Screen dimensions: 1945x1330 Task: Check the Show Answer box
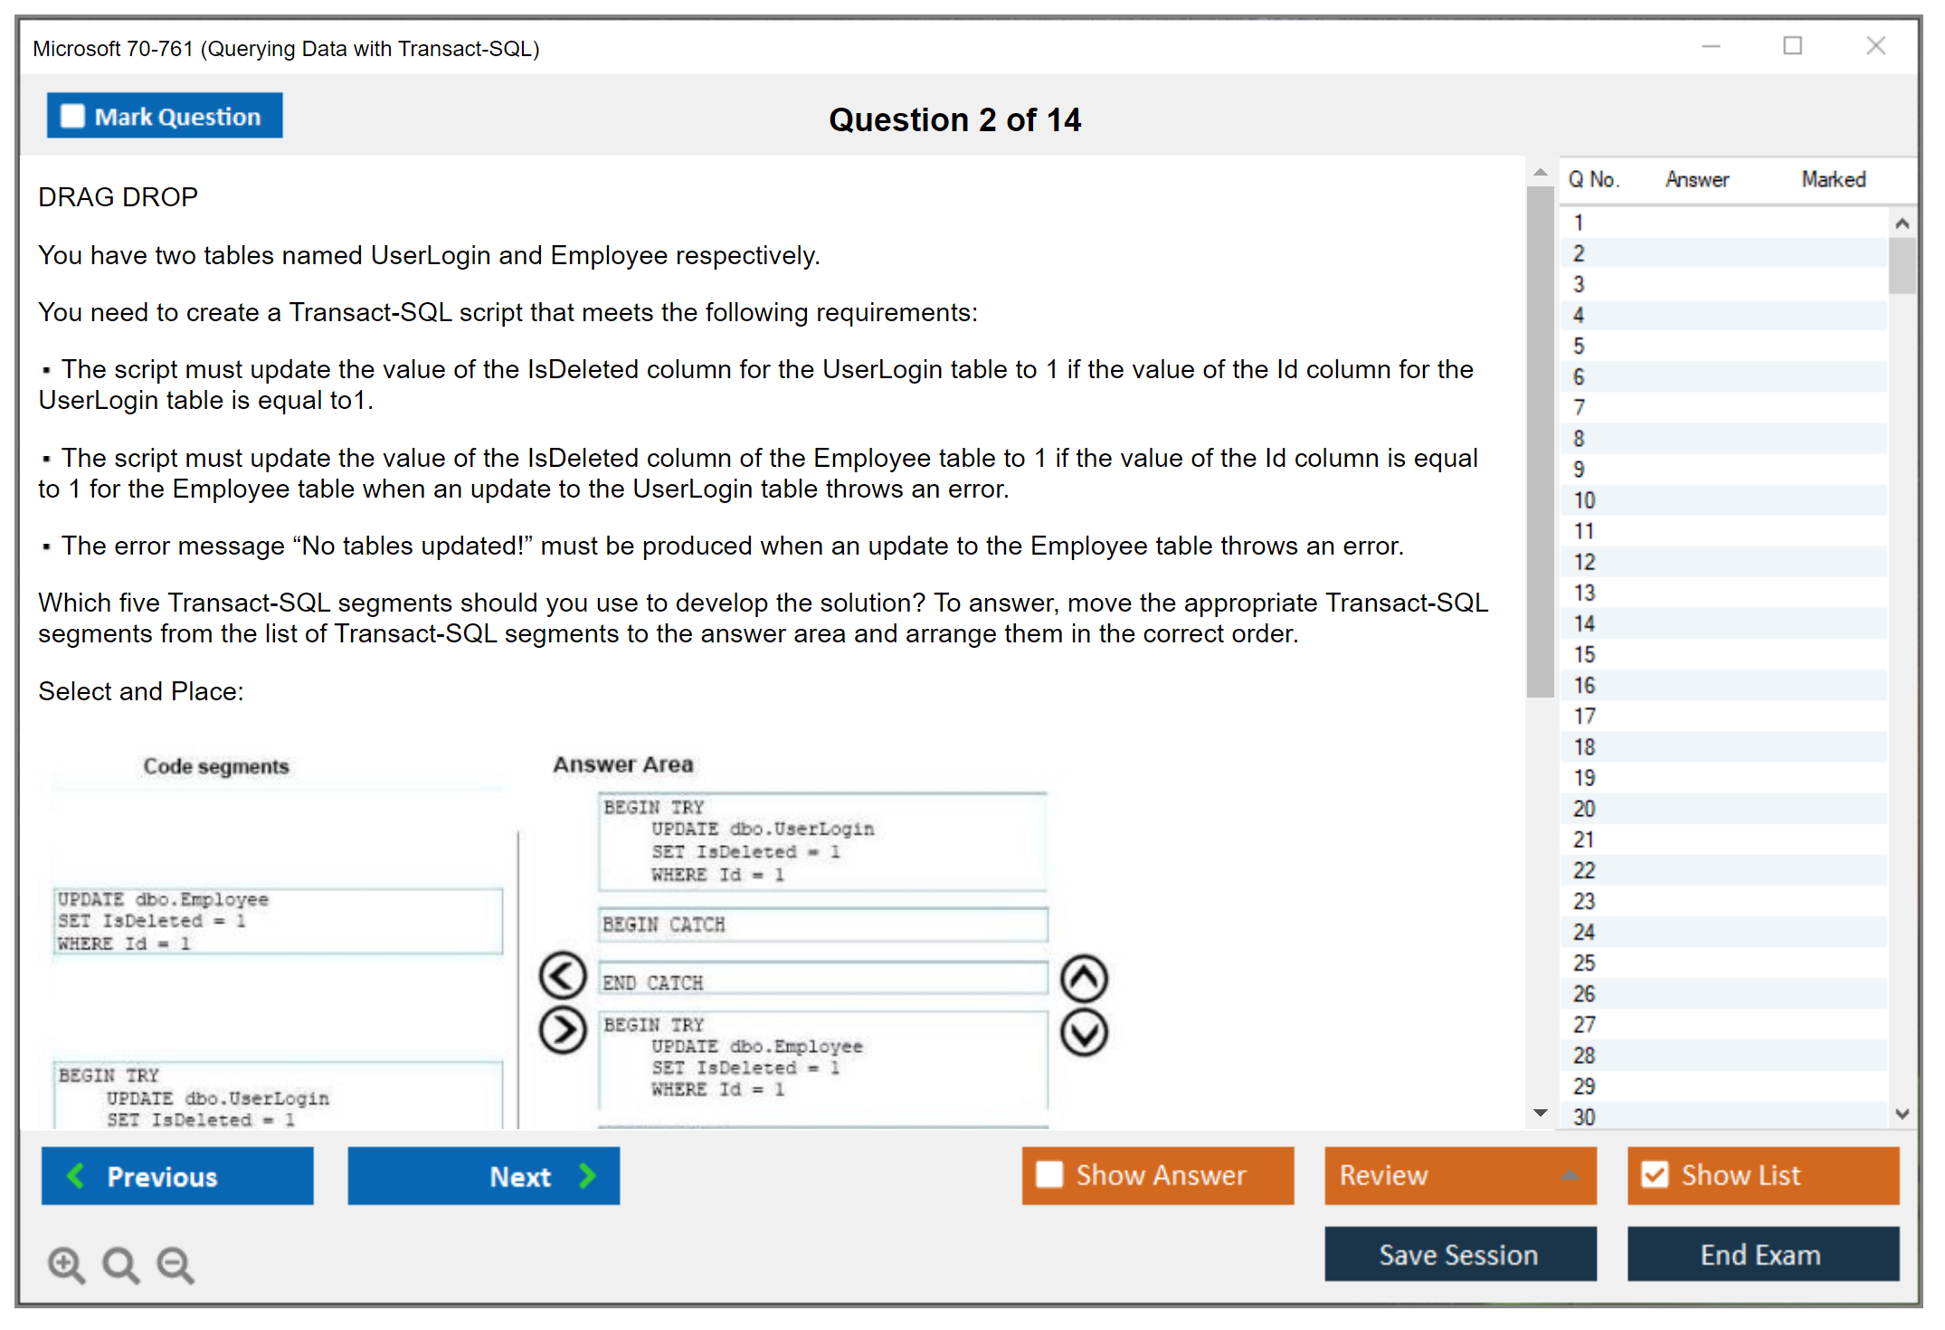(1049, 1174)
